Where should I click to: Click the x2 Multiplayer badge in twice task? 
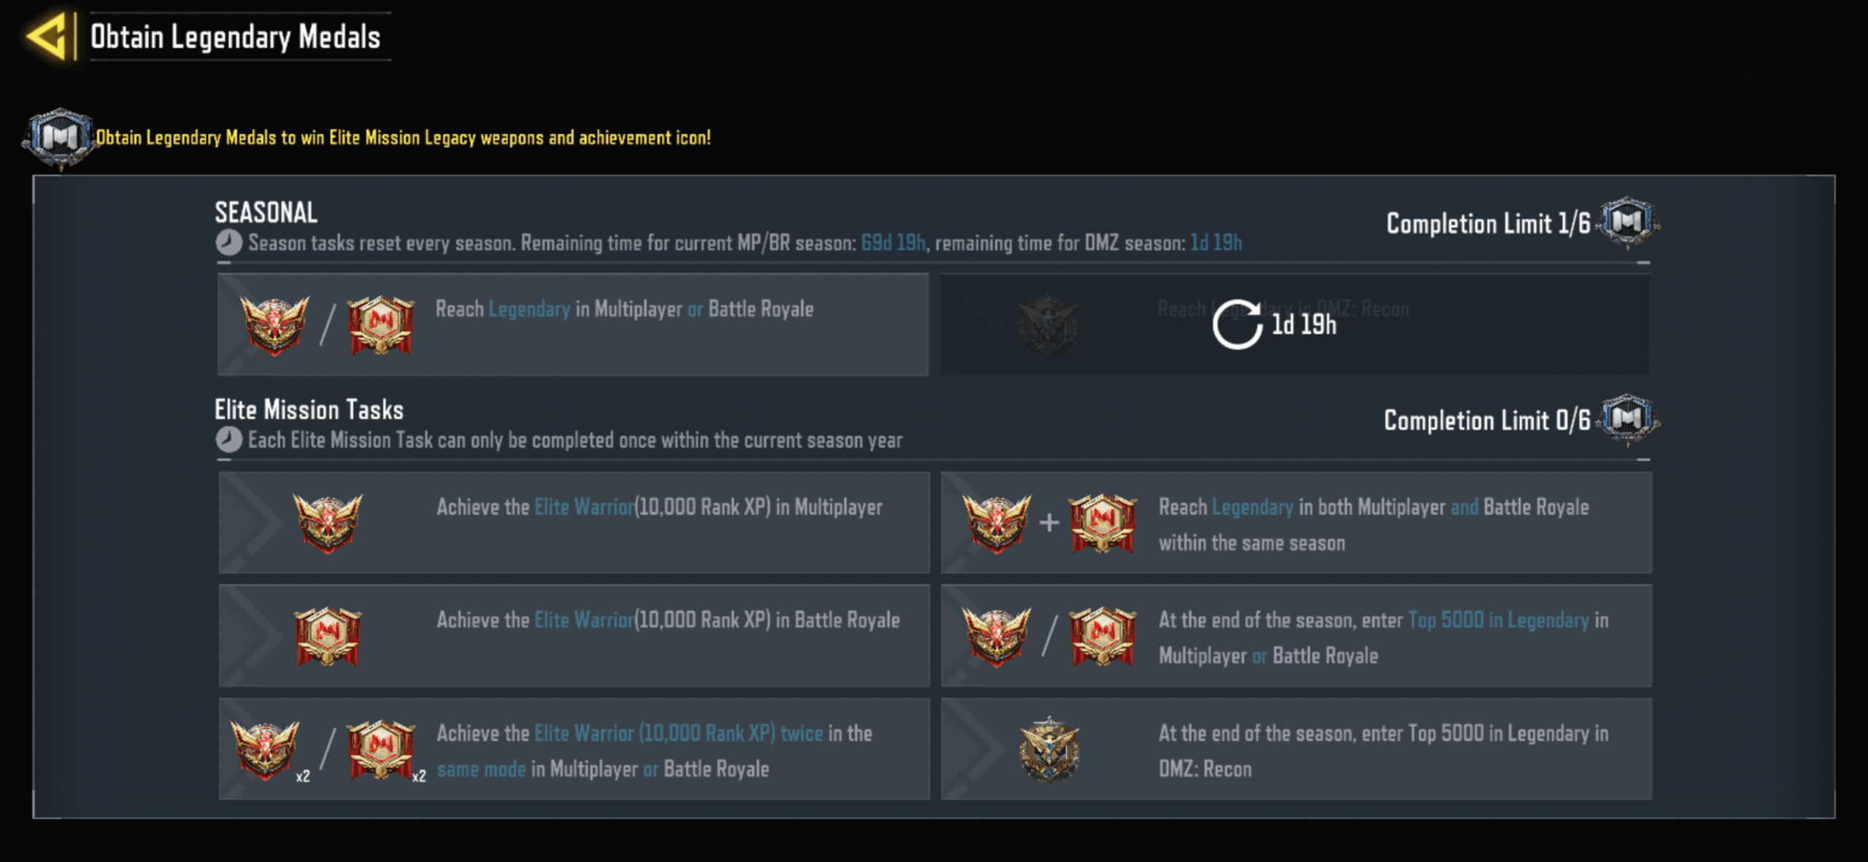point(266,750)
